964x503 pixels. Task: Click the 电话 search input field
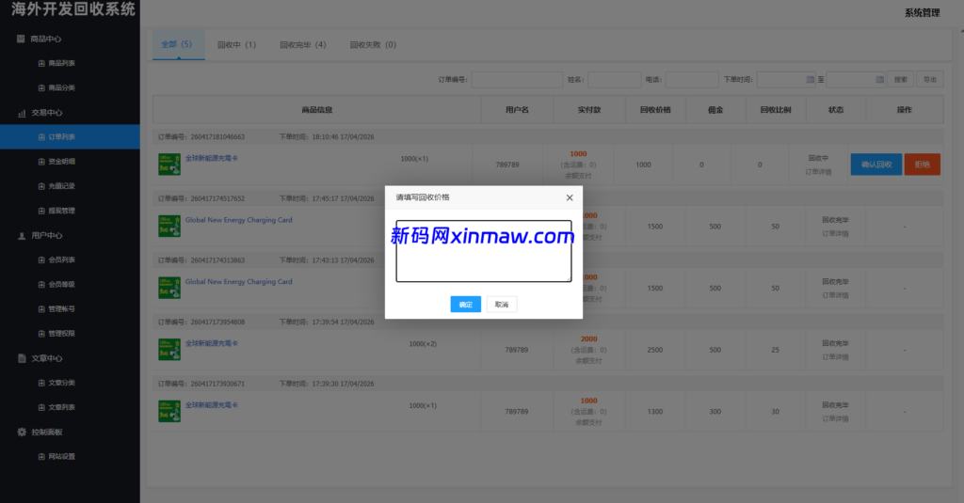click(692, 80)
